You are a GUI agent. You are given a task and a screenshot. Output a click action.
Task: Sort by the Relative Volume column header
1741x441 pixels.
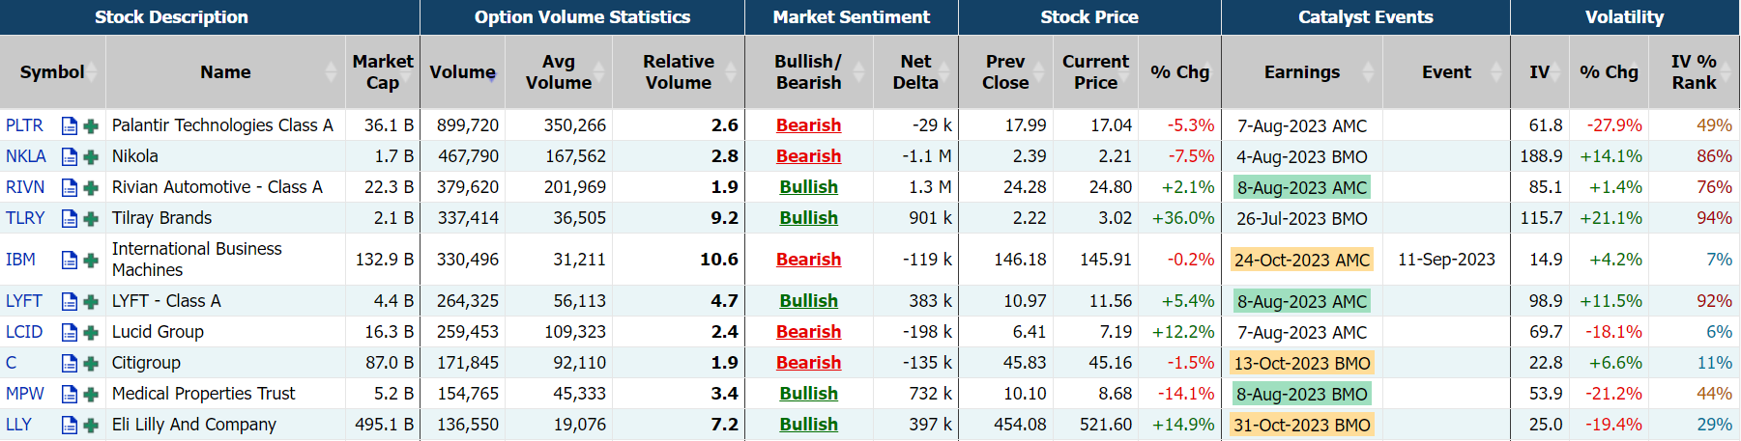coord(679,72)
